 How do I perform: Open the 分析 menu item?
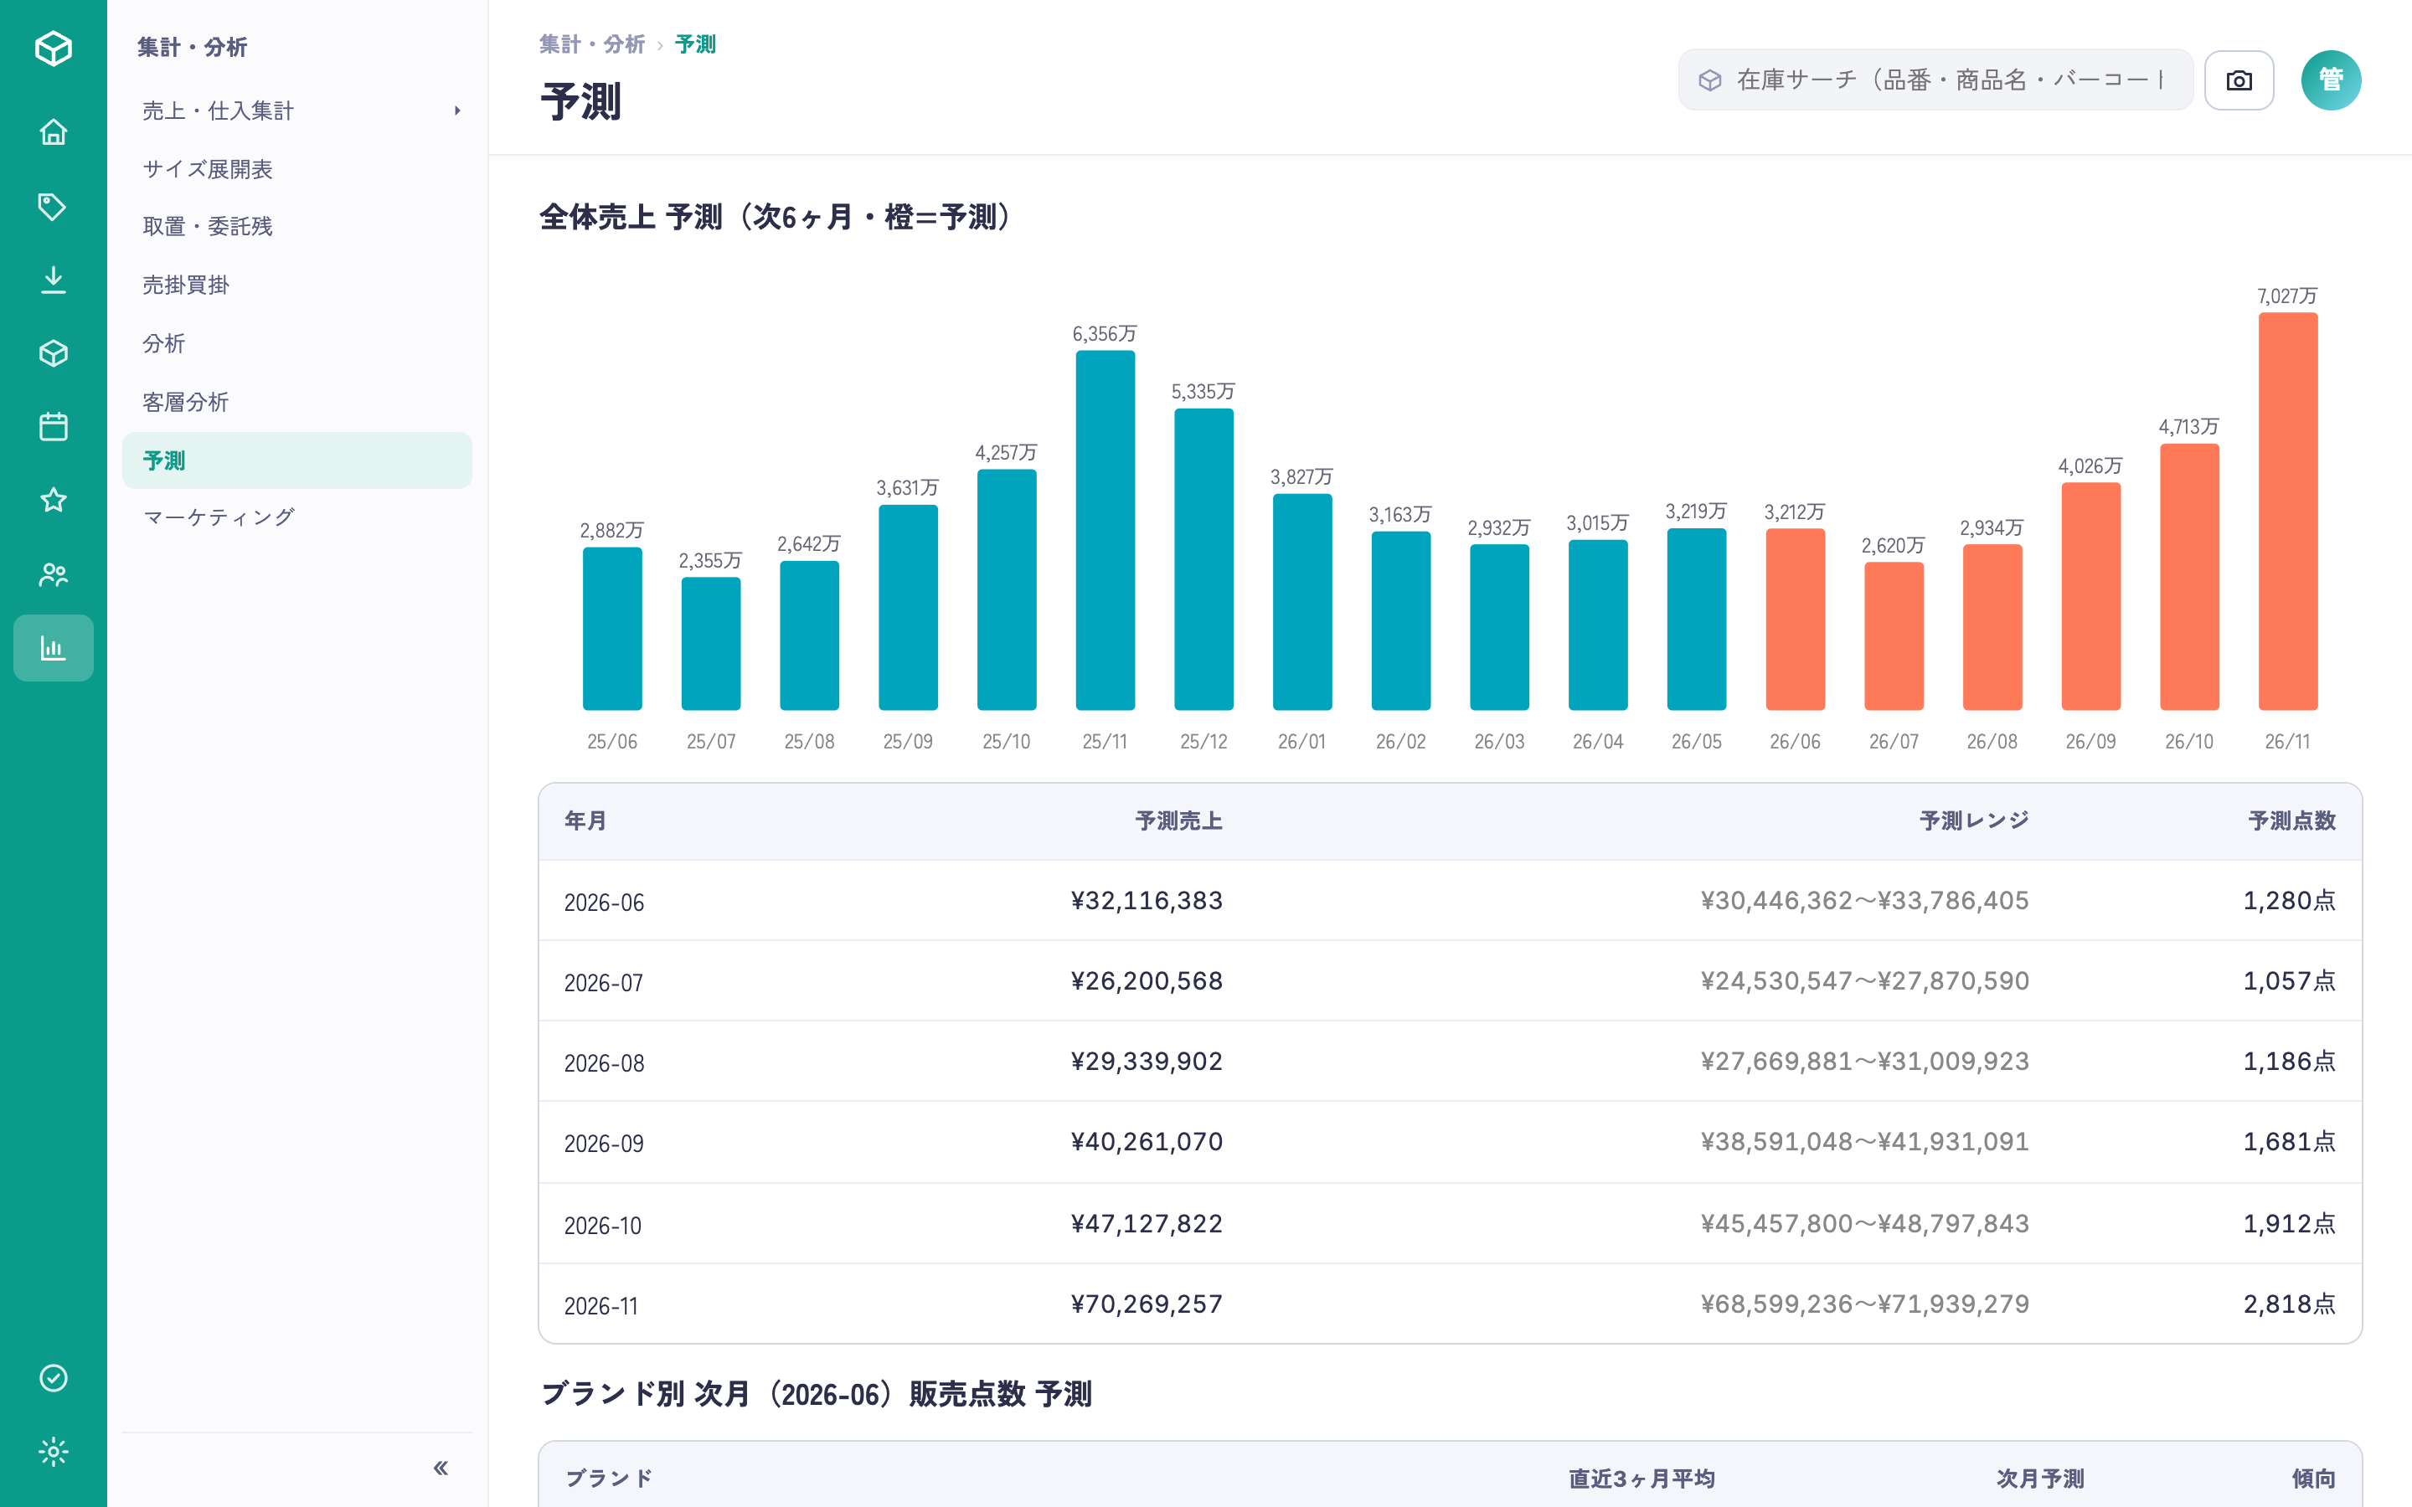297,344
